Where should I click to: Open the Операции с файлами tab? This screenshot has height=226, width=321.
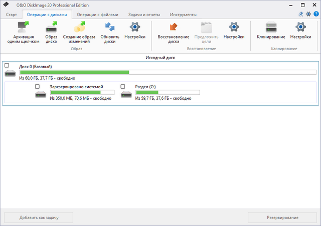[x=99, y=15]
